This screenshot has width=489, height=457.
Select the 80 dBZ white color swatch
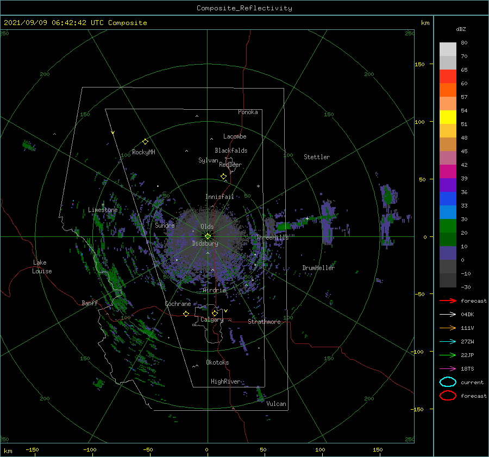(x=448, y=49)
